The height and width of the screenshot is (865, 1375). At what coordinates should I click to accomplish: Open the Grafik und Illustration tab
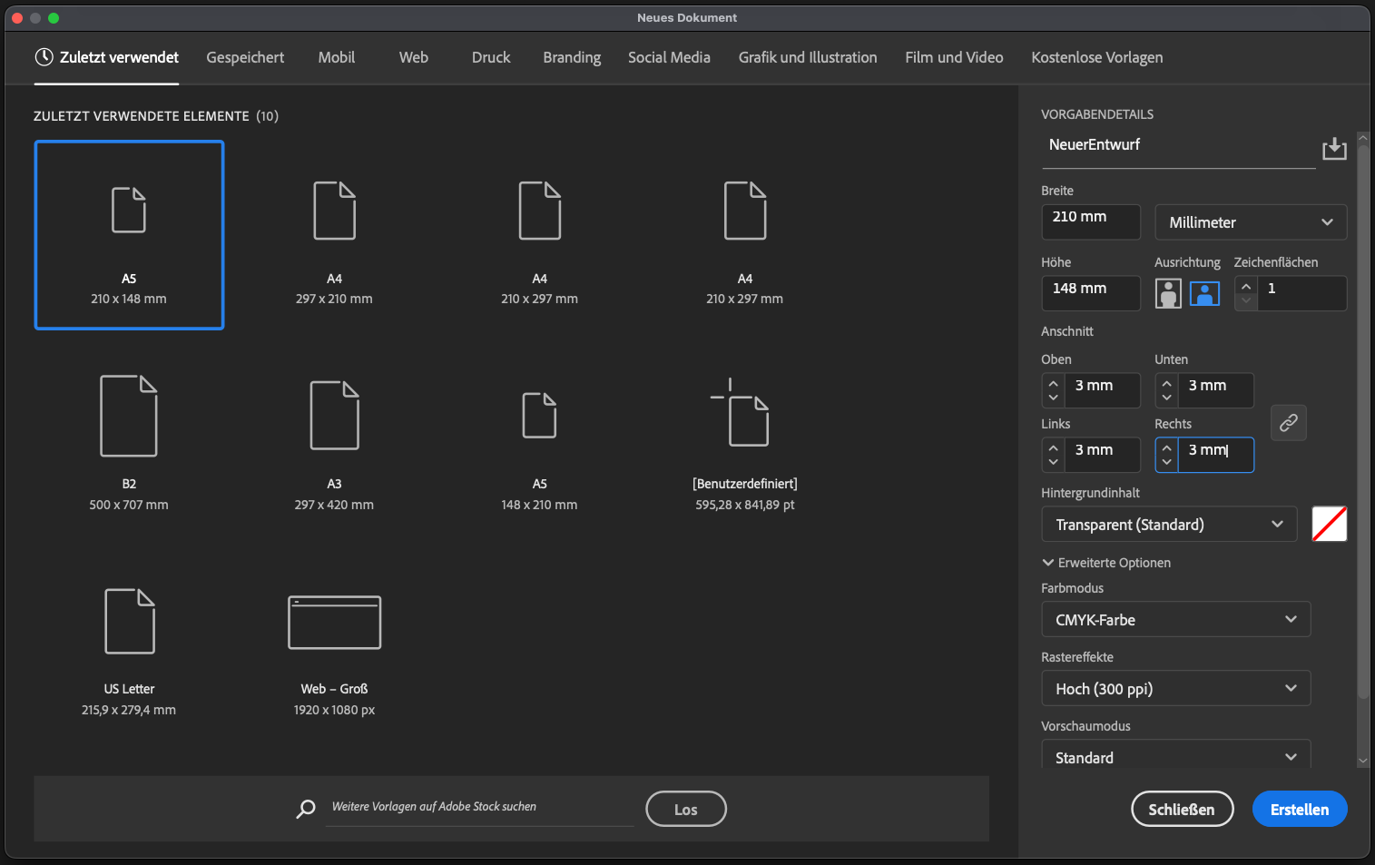pyautogui.click(x=807, y=57)
